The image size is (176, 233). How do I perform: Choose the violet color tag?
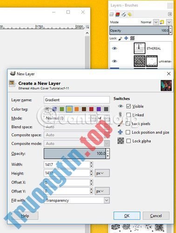coord(99,109)
